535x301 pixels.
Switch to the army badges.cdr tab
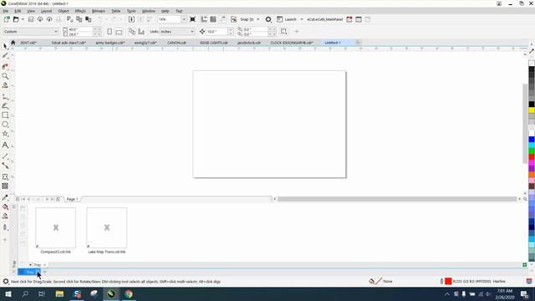[110, 43]
